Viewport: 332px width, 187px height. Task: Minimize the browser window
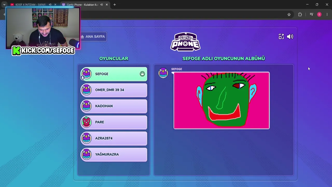tap(307, 5)
